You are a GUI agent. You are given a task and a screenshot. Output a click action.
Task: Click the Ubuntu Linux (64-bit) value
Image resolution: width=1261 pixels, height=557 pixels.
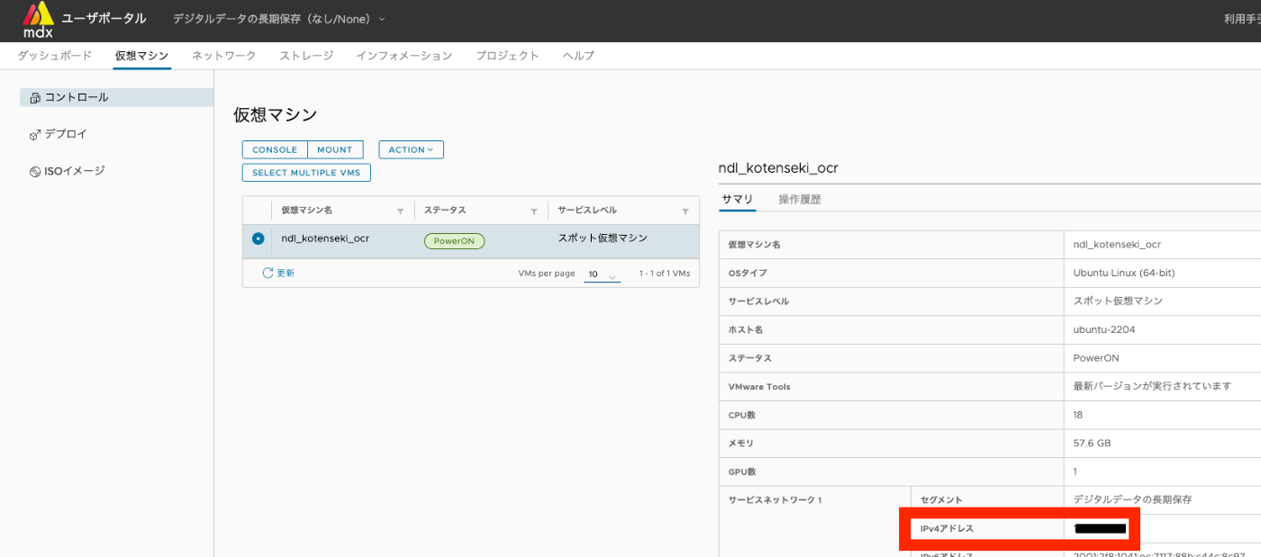1124,273
